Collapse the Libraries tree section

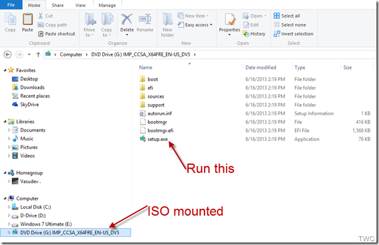(x=5, y=122)
